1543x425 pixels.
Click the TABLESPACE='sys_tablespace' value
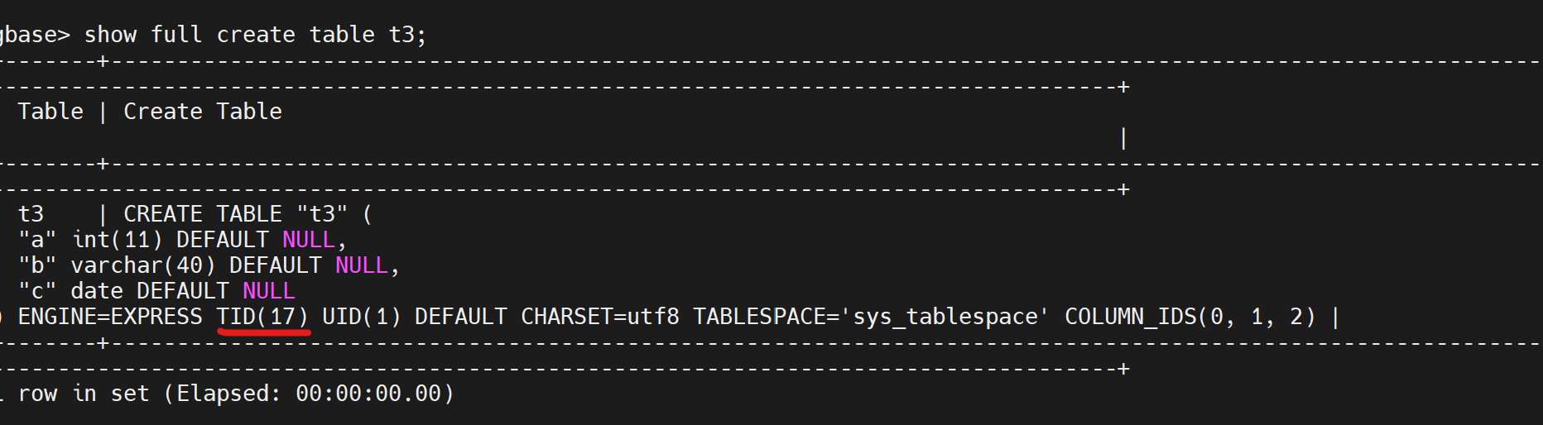(x=871, y=317)
